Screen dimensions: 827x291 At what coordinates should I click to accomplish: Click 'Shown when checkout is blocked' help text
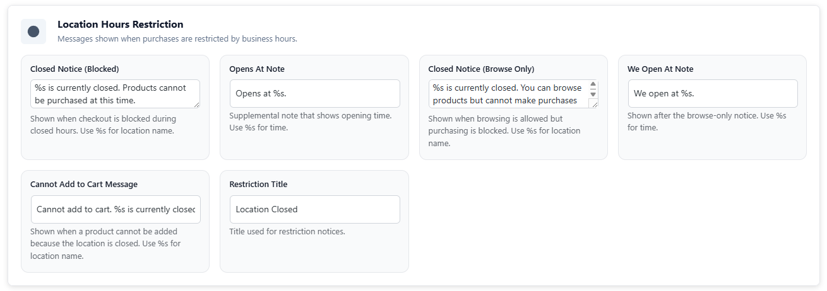(104, 125)
